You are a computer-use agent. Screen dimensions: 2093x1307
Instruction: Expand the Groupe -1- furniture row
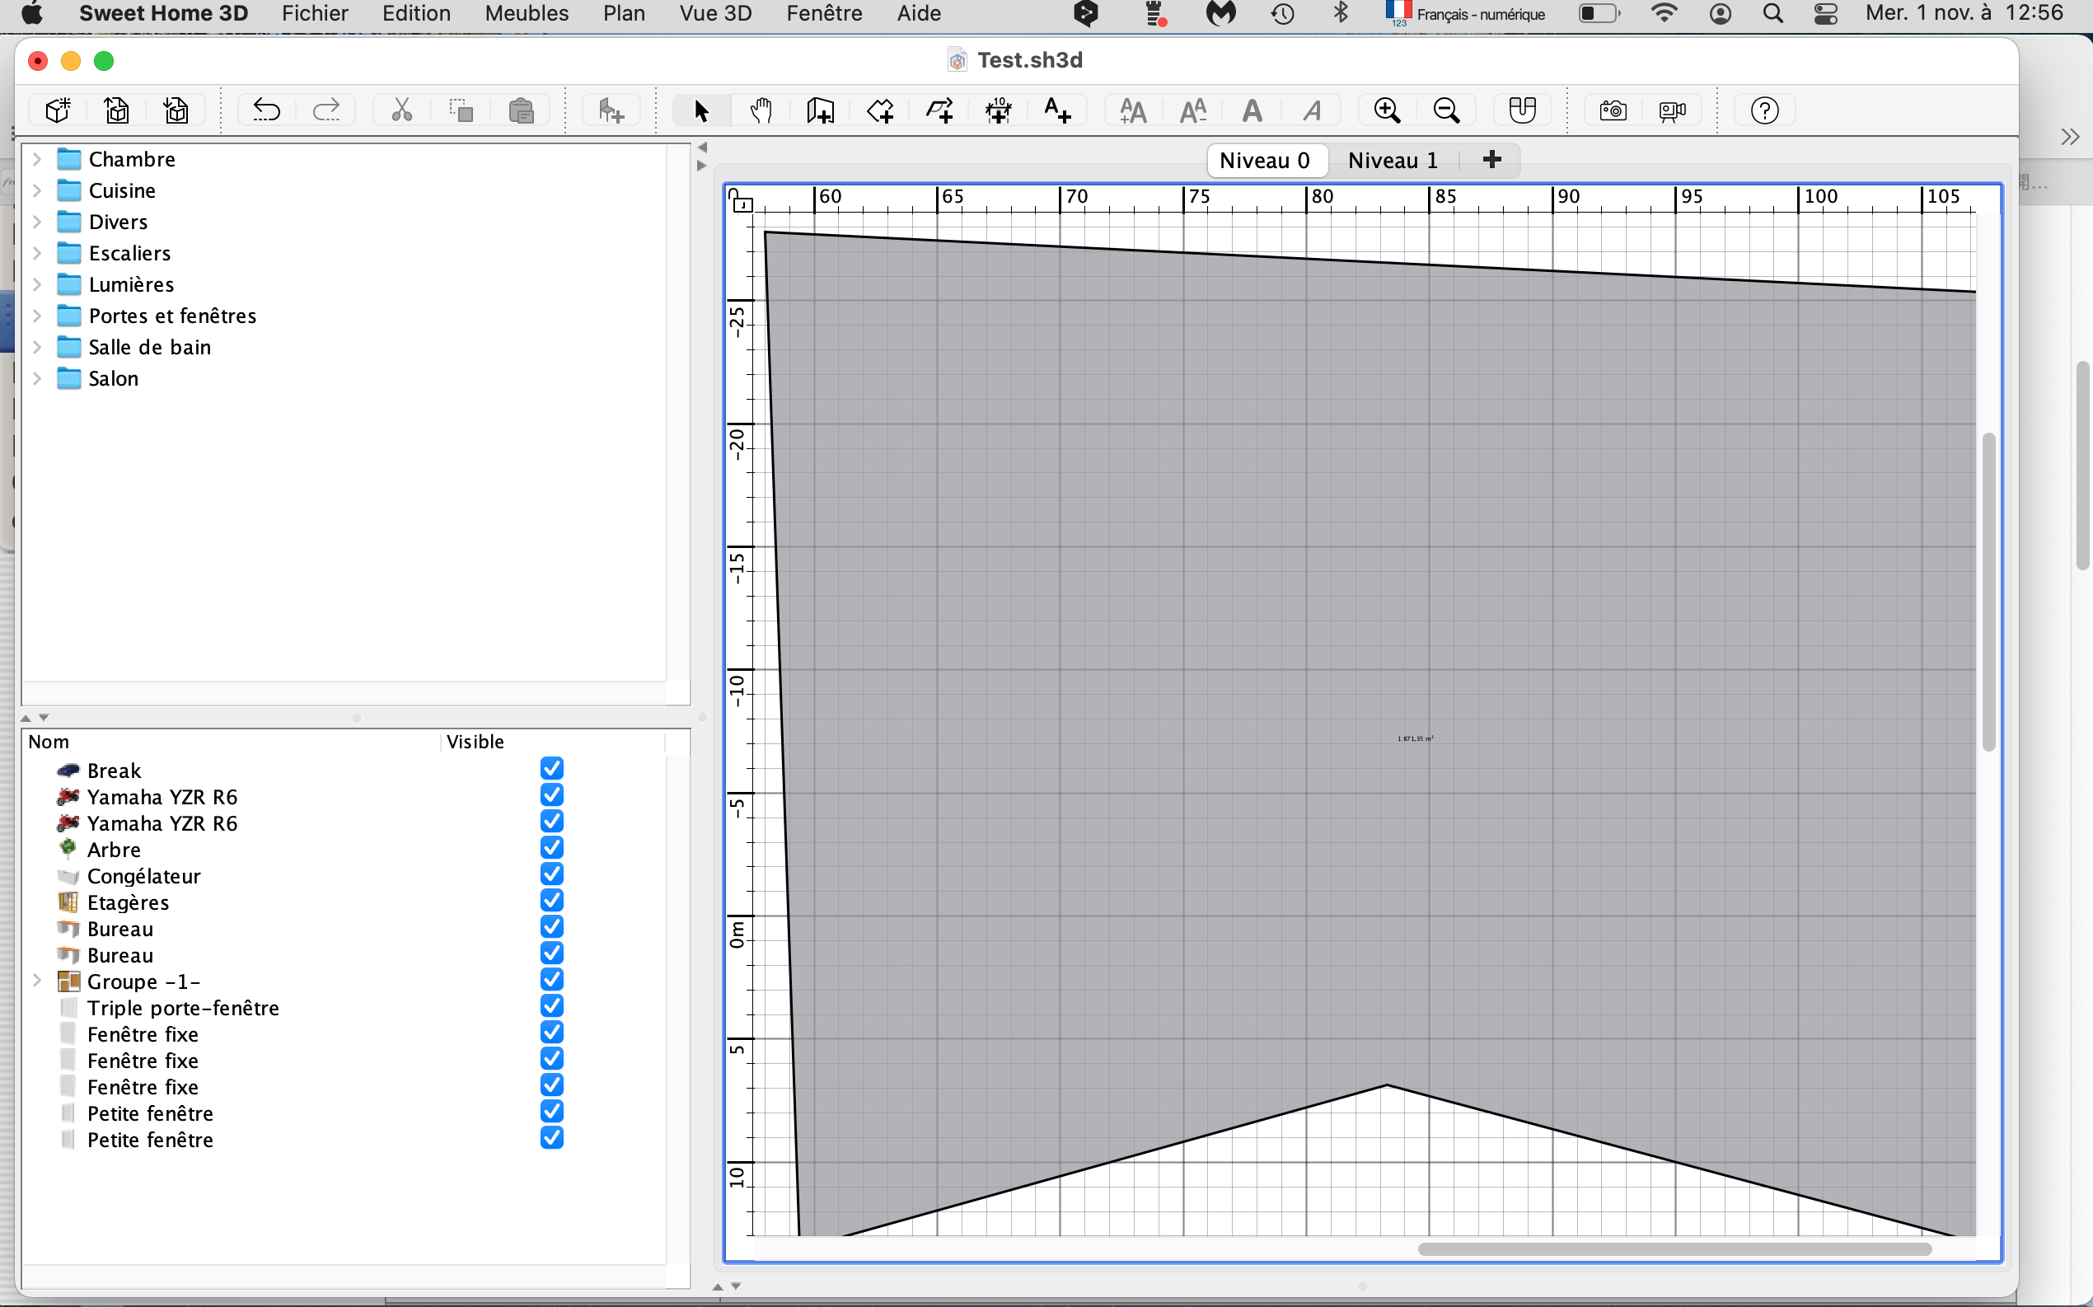tap(37, 981)
